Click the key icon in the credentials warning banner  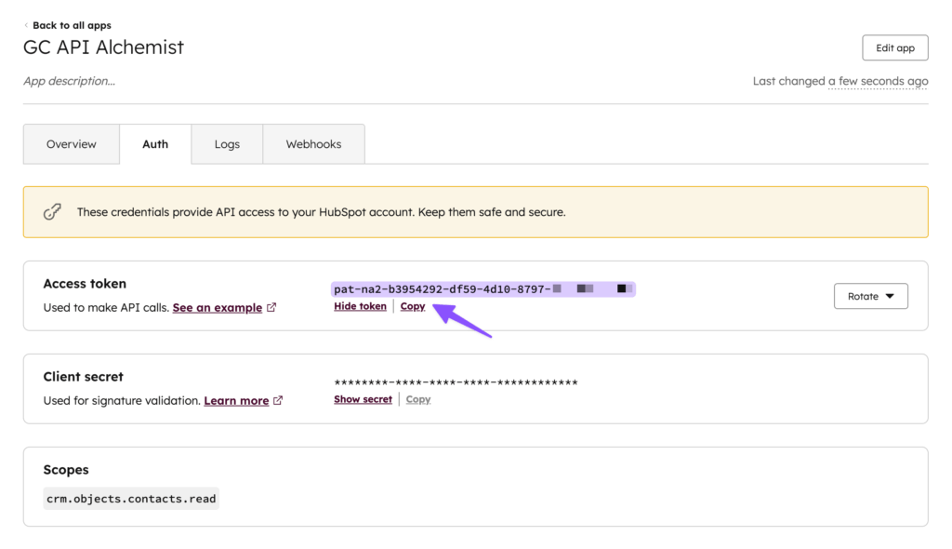(53, 211)
